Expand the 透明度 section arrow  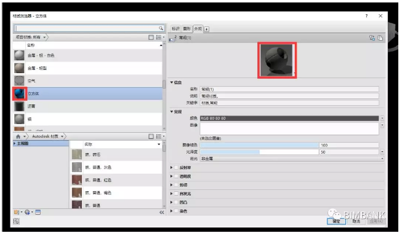point(172,176)
